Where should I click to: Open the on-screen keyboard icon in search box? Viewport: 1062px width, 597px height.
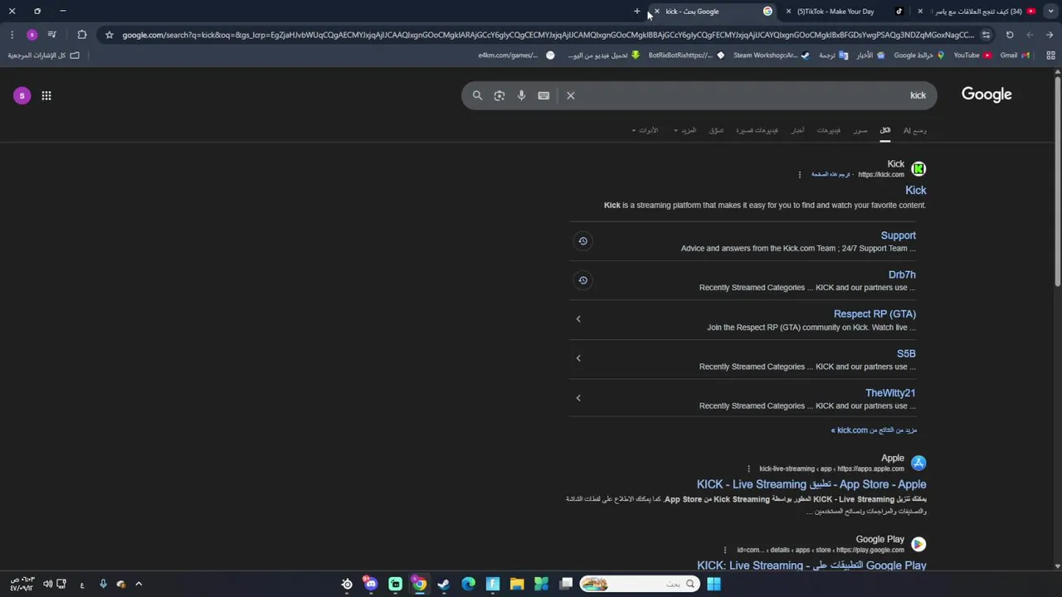coord(543,95)
